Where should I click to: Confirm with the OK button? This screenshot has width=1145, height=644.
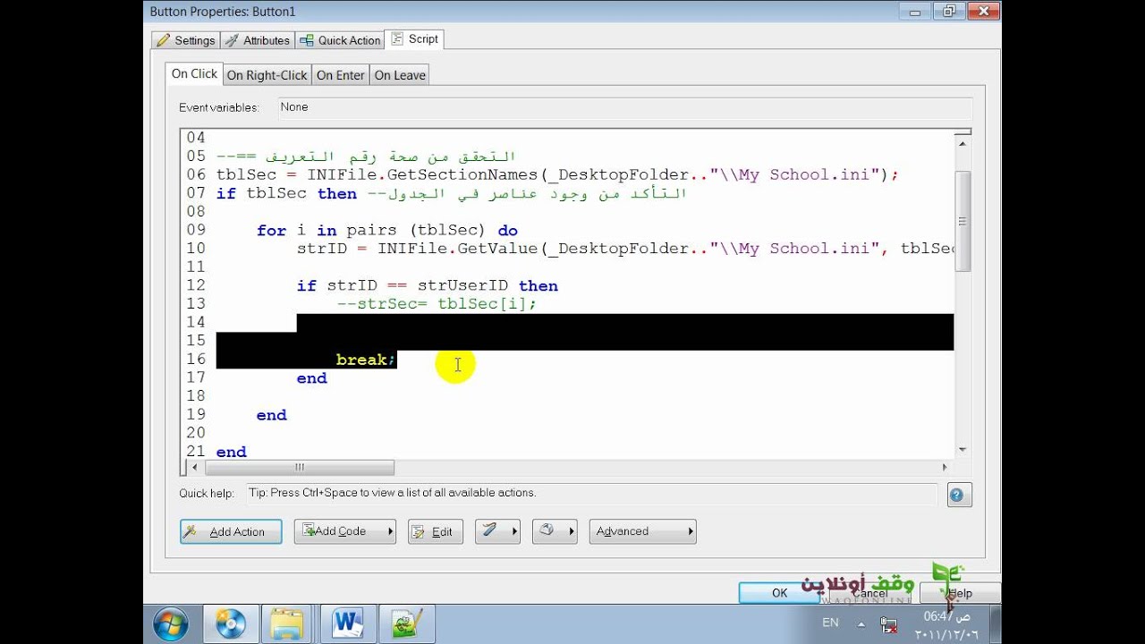point(780,593)
